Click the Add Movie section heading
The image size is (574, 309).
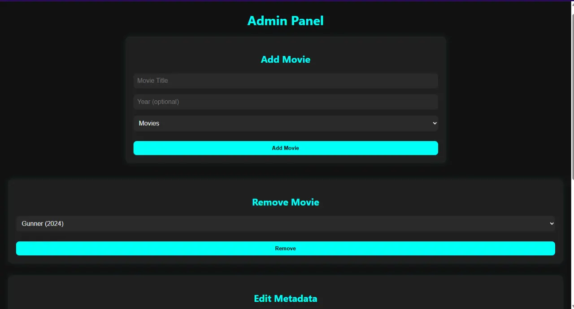286,60
